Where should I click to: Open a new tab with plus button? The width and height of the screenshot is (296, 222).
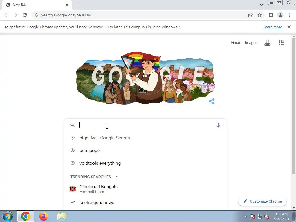pos(78,5)
